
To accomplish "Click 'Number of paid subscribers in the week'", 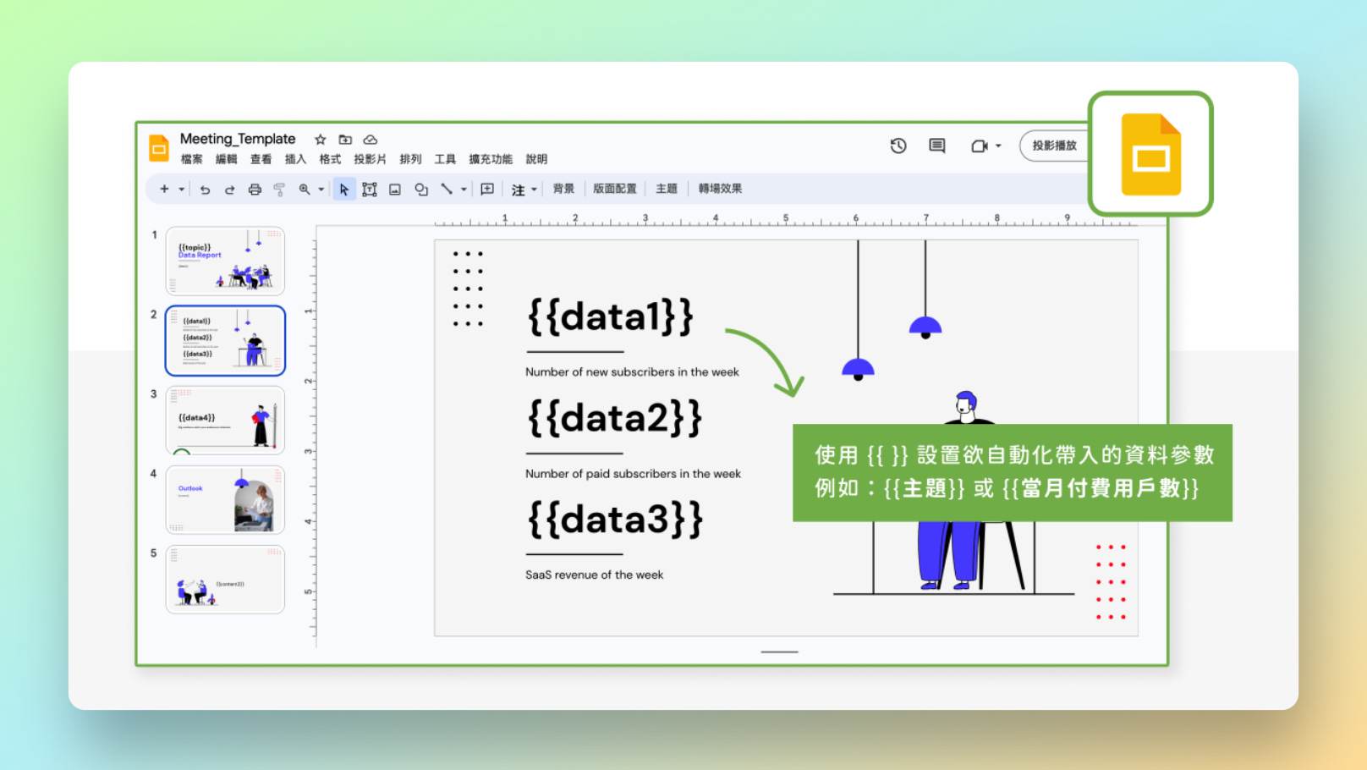I will click(633, 474).
